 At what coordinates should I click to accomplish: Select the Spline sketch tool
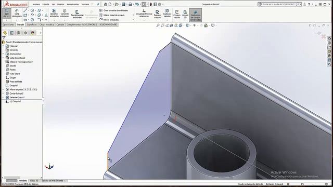(39, 10)
